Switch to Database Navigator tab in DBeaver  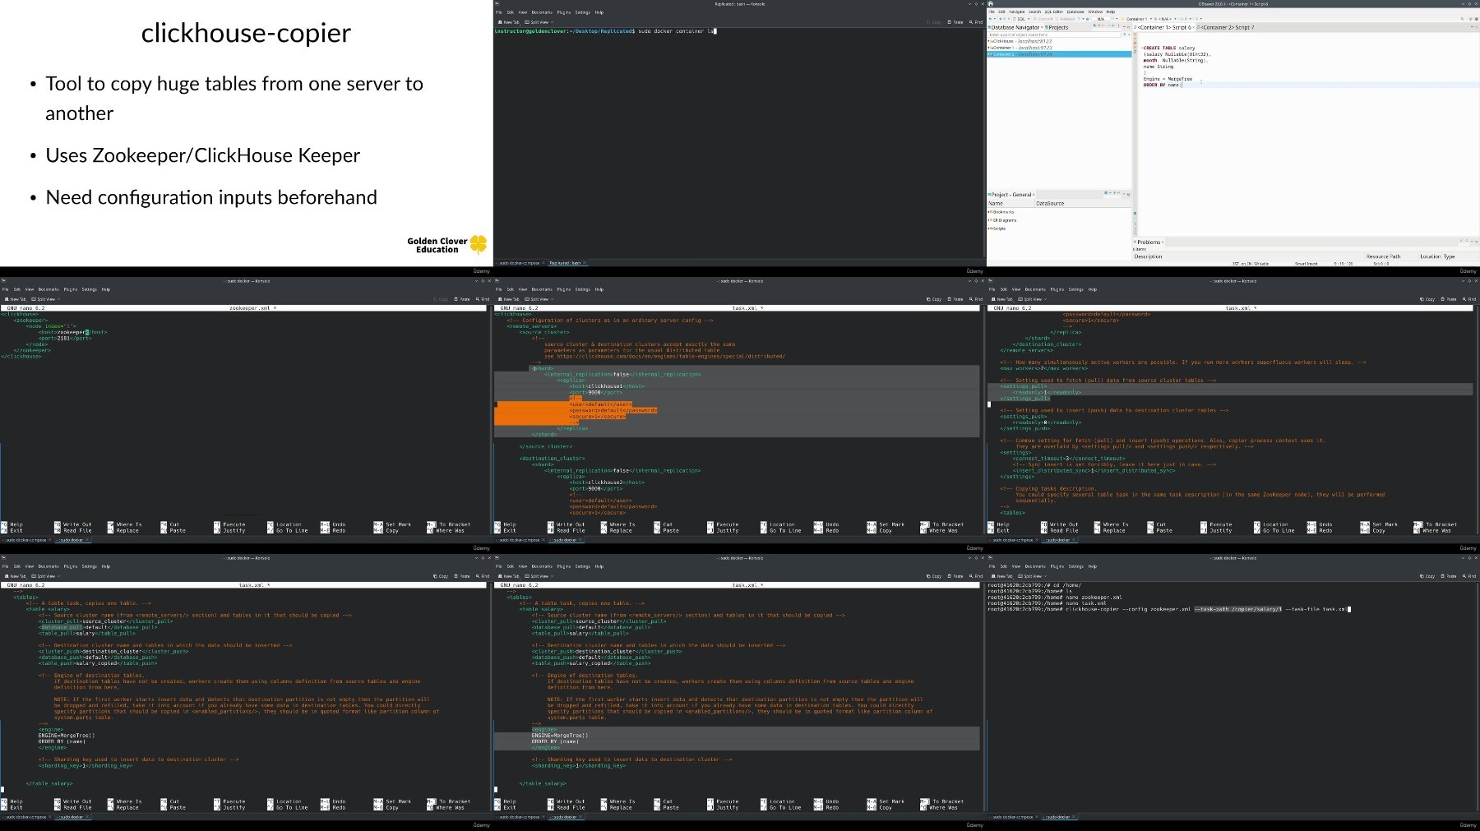pos(1015,27)
